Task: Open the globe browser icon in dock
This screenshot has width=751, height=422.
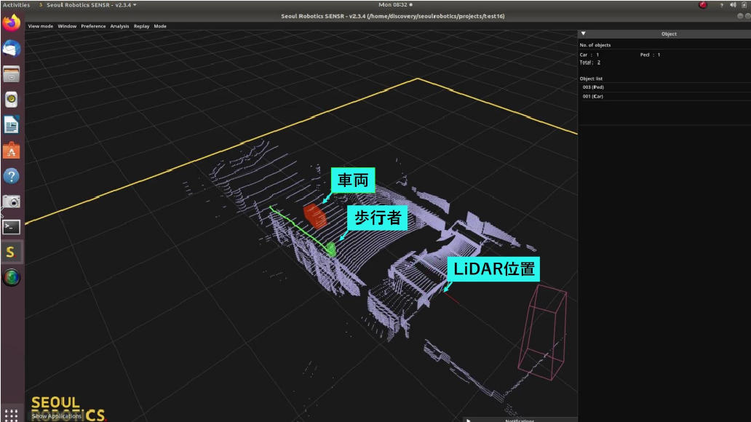Action: click(x=11, y=277)
